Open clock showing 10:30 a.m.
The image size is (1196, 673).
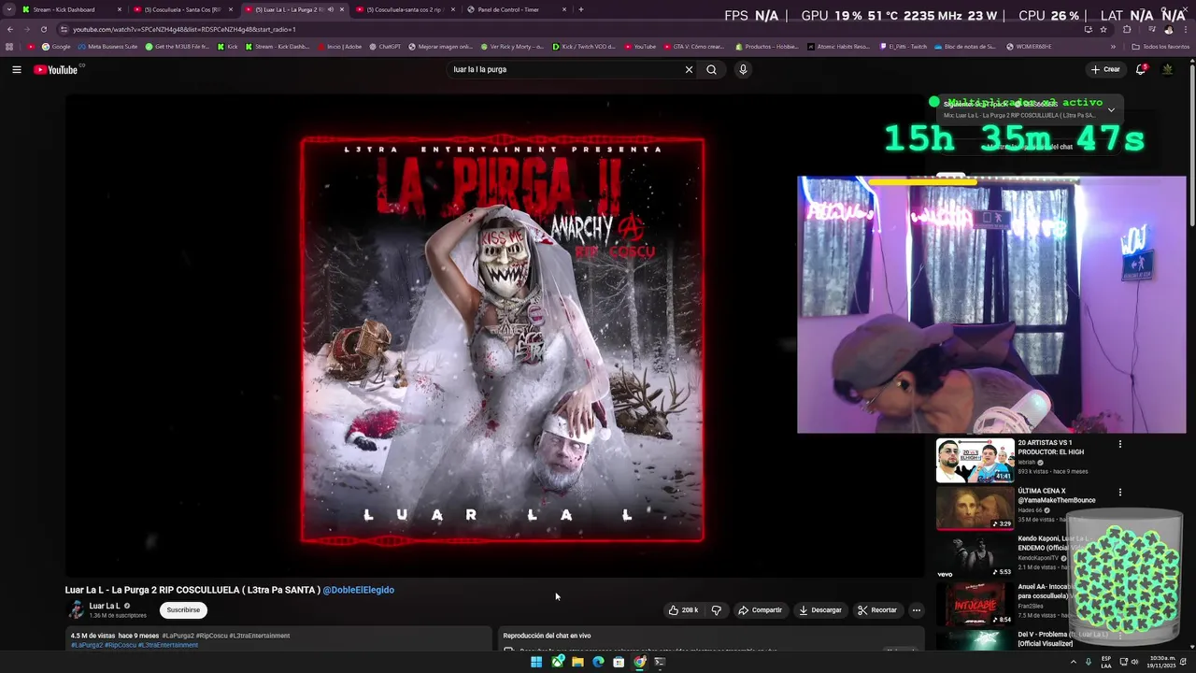pyautogui.click(x=1161, y=662)
